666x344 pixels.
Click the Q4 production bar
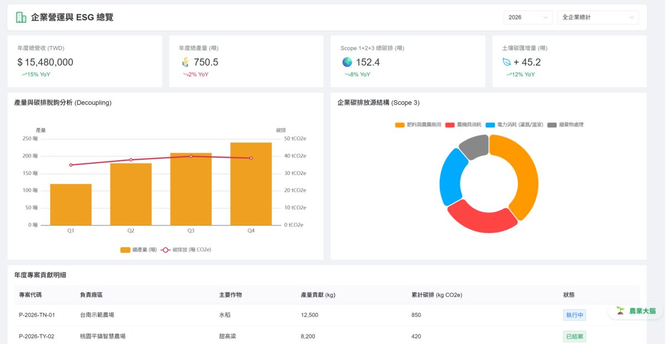251,184
